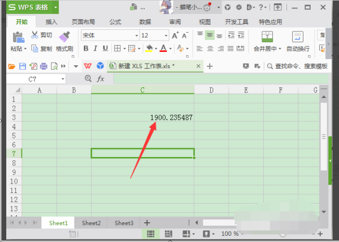
Task: Open the 特色应用 ribbon tab
Action: tap(271, 22)
